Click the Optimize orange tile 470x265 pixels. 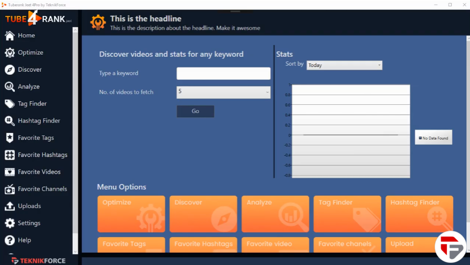pyautogui.click(x=131, y=214)
